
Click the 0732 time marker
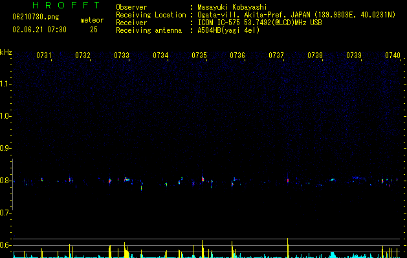[x=83, y=55]
